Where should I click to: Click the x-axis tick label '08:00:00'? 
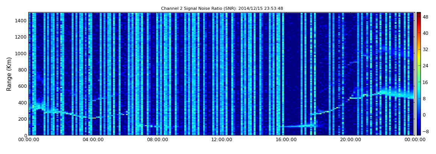pyautogui.click(x=157, y=140)
